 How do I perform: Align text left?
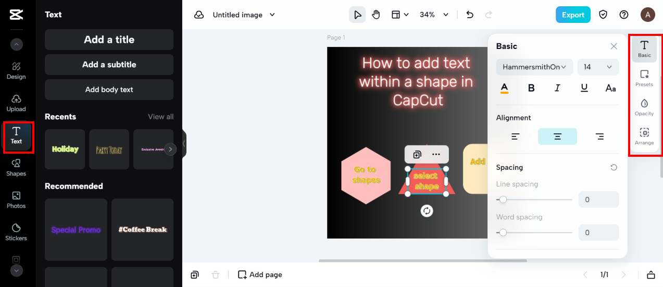516,136
